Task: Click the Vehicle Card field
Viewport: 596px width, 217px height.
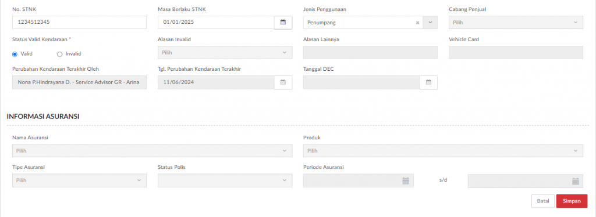Action: point(516,52)
